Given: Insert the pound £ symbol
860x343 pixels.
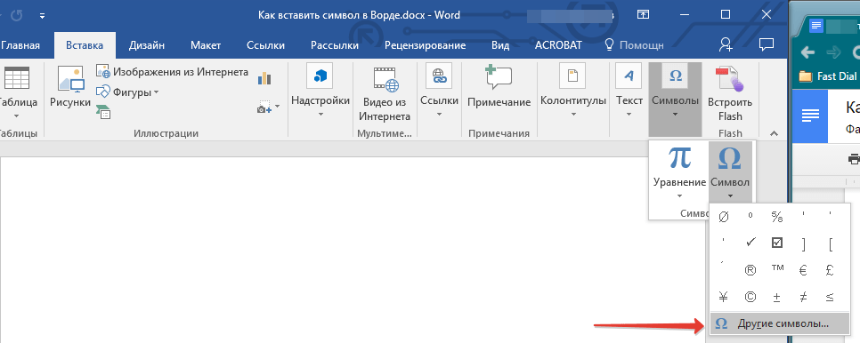Looking at the screenshot, I should pos(831,270).
